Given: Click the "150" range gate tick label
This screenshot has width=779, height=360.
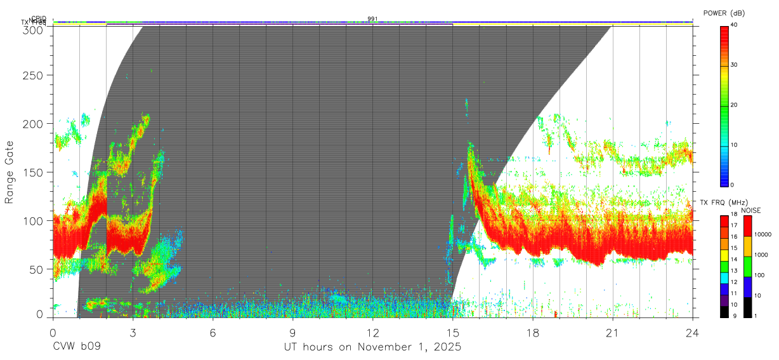Looking at the screenshot, I should [33, 172].
